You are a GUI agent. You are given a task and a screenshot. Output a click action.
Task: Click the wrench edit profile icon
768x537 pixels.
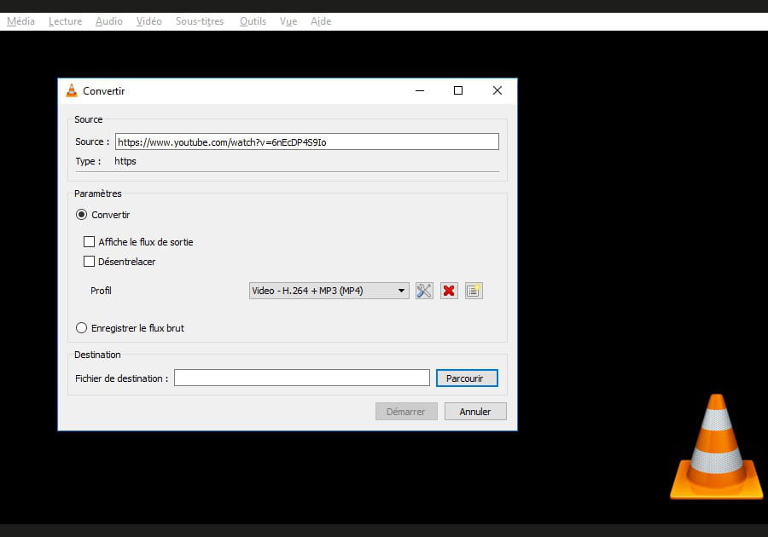424,291
